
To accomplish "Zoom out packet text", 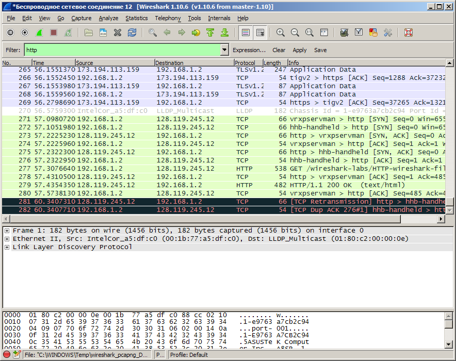I will (295, 32).
